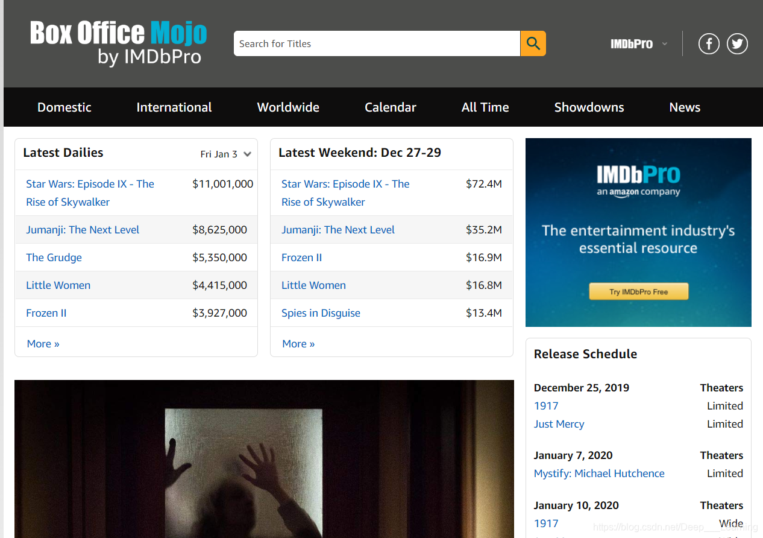Screen dimensions: 763x538
Task: Click the Latest Dailies heading
Action: 63,153
